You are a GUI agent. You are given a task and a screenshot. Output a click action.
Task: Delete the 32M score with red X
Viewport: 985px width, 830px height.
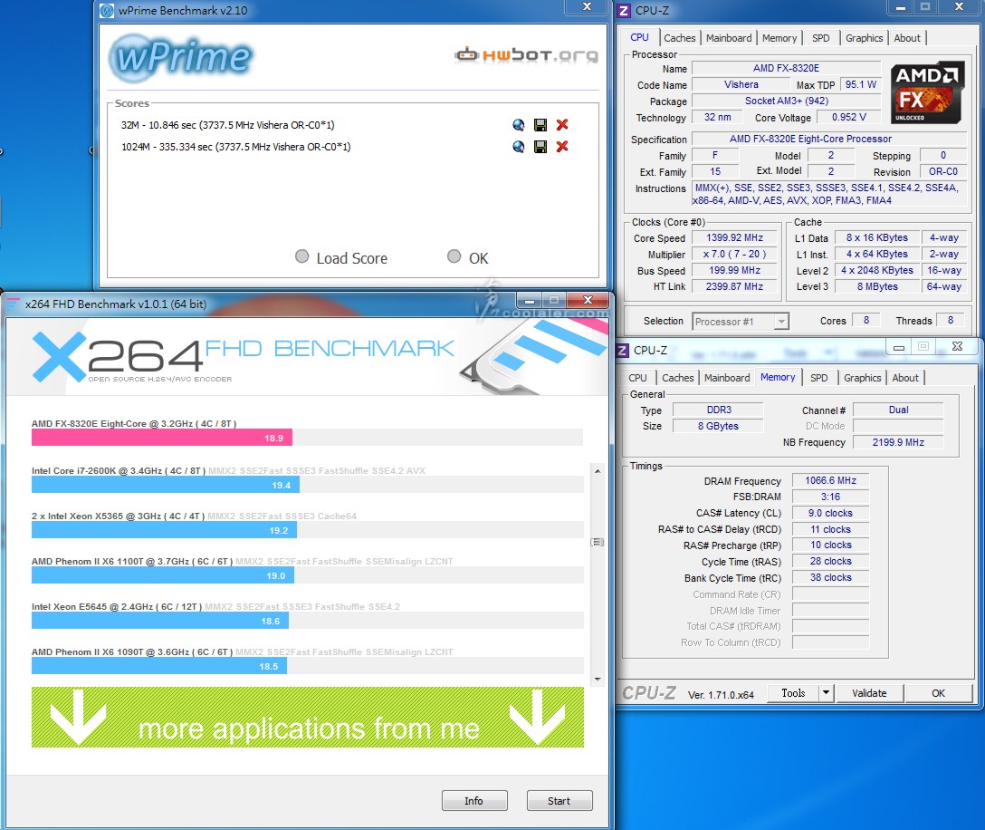click(x=562, y=125)
